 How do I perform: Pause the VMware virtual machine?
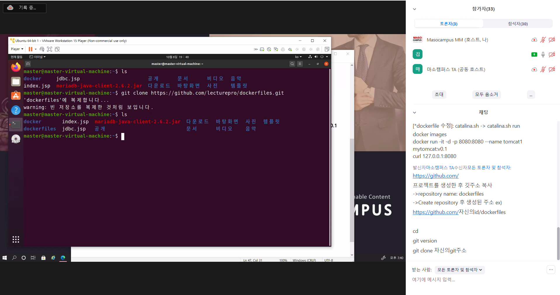[30, 49]
